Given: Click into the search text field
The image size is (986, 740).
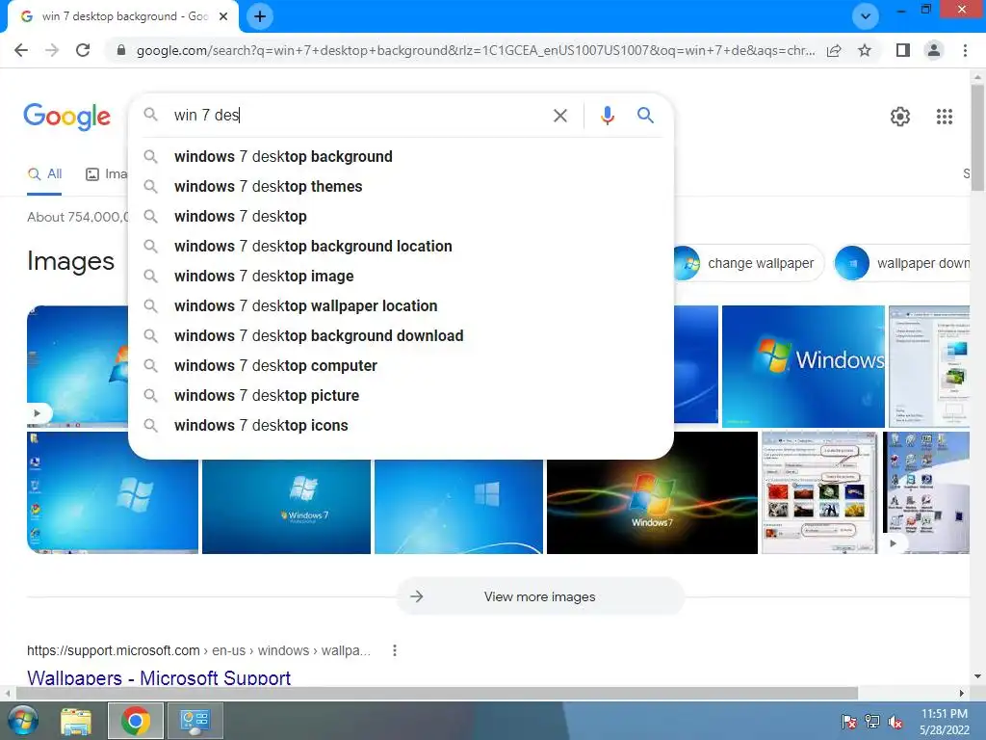Looking at the screenshot, I should pos(358,116).
